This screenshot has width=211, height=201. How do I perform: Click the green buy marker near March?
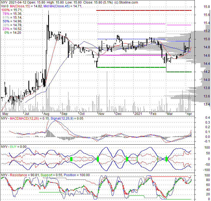point(166,159)
